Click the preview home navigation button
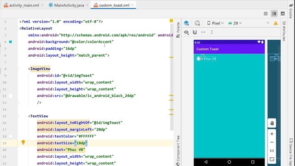This screenshot has width=295, height=166. click(x=229, y=162)
